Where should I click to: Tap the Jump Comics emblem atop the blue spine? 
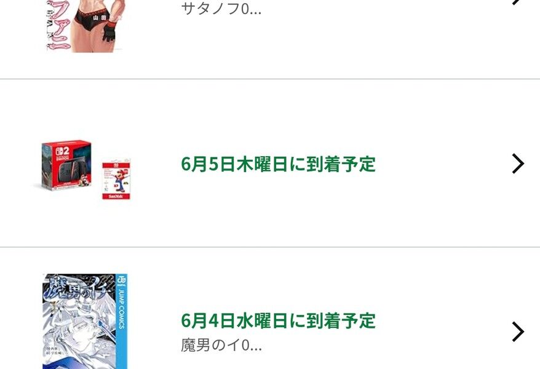point(122,280)
